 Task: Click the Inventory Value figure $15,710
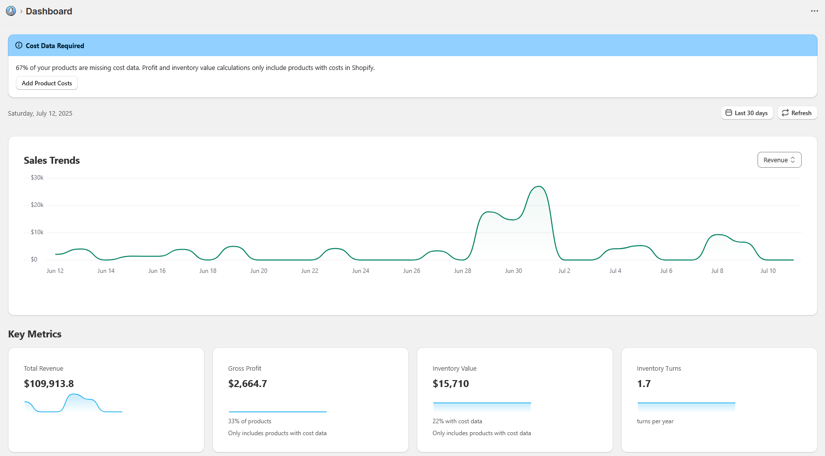click(x=450, y=384)
